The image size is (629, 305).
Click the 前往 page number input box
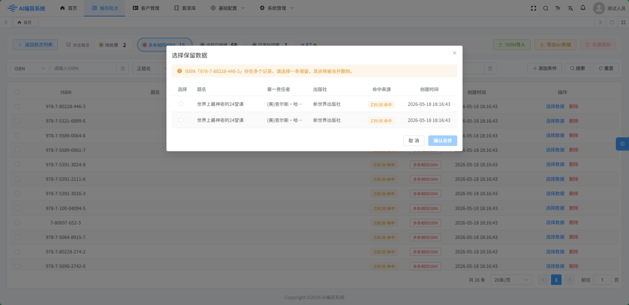tap(602, 280)
